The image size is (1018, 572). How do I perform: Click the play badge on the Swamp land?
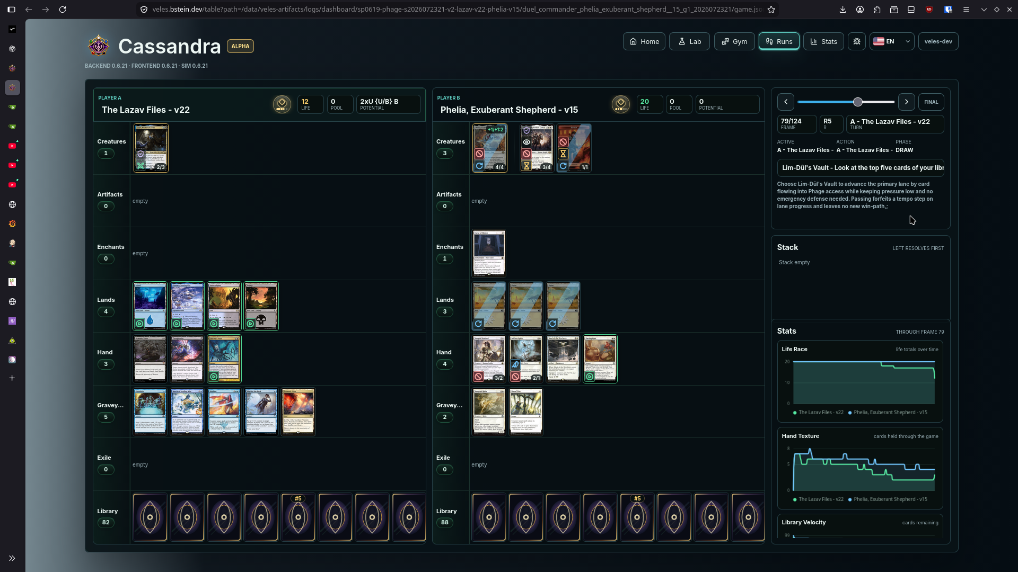(250, 324)
